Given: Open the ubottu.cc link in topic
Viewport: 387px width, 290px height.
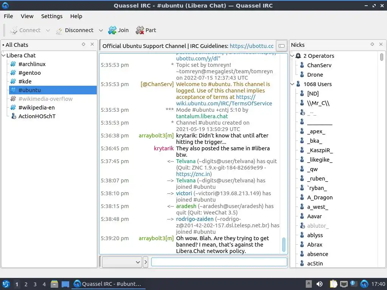Looking at the screenshot, I should [251, 46].
